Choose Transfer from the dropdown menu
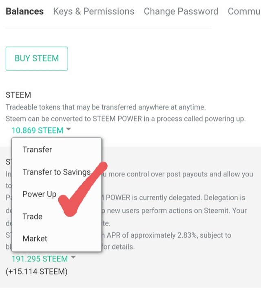Image resolution: width=261 pixels, height=296 pixels. click(37, 149)
